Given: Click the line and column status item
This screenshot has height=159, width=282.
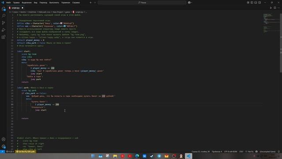Looking at the screenshot, I should click(200, 151).
